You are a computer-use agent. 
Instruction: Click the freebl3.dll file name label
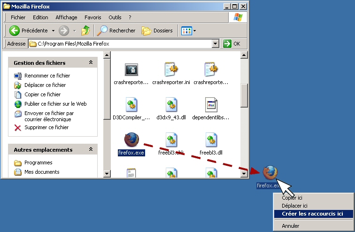[211, 153]
